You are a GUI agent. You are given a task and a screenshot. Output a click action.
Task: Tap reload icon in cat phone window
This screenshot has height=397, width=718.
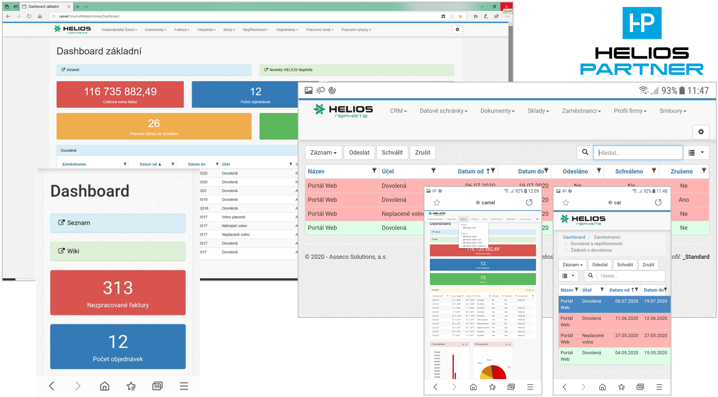pyautogui.click(x=658, y=203)
